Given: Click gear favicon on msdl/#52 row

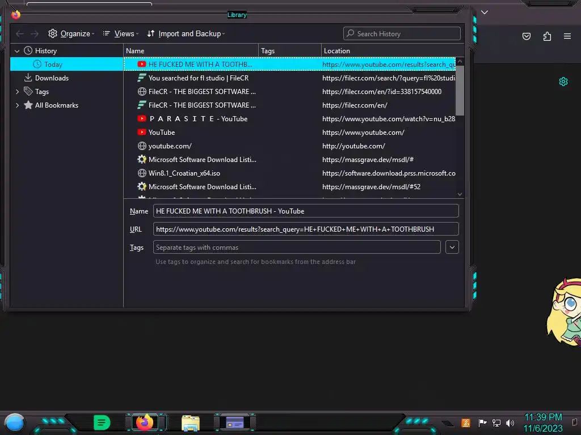Looking at the screenshot, I should (141, 187).
